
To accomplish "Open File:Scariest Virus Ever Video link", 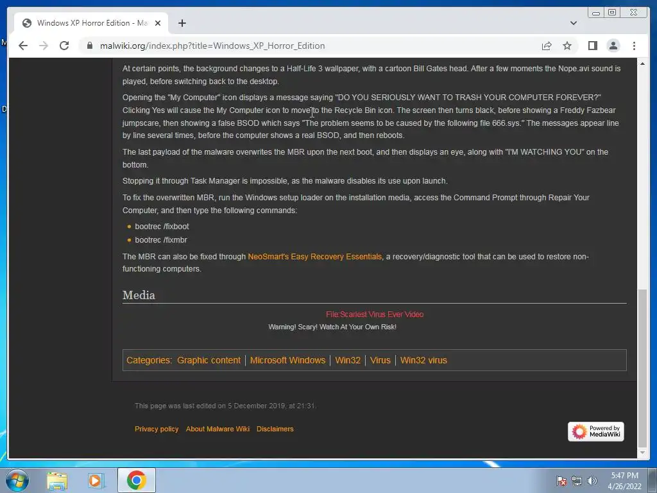I will (375, 315).
